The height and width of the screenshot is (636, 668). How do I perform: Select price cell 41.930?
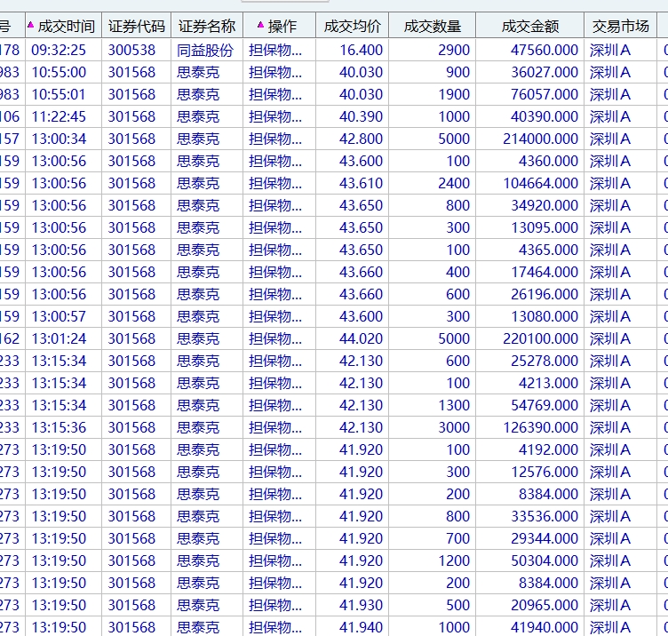(x=361, y=605)
